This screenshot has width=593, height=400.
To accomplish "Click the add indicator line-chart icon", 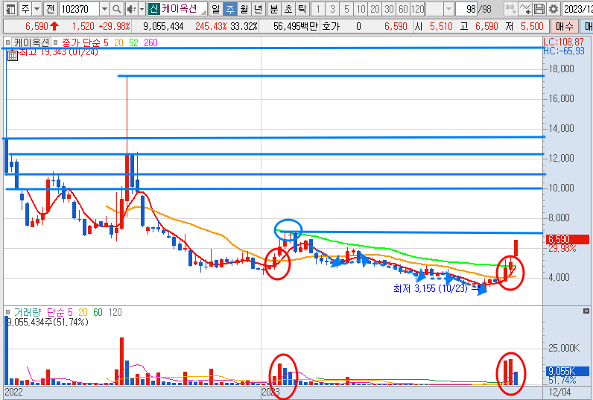I will point(524,9).
